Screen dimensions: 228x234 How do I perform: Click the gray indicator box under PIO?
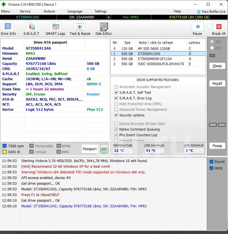tap(212, 56)
